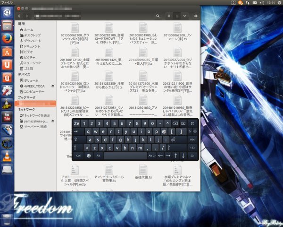Tap the Super Ubuntu logo key
Screen dimensions: 283x227
click(89, 156)
